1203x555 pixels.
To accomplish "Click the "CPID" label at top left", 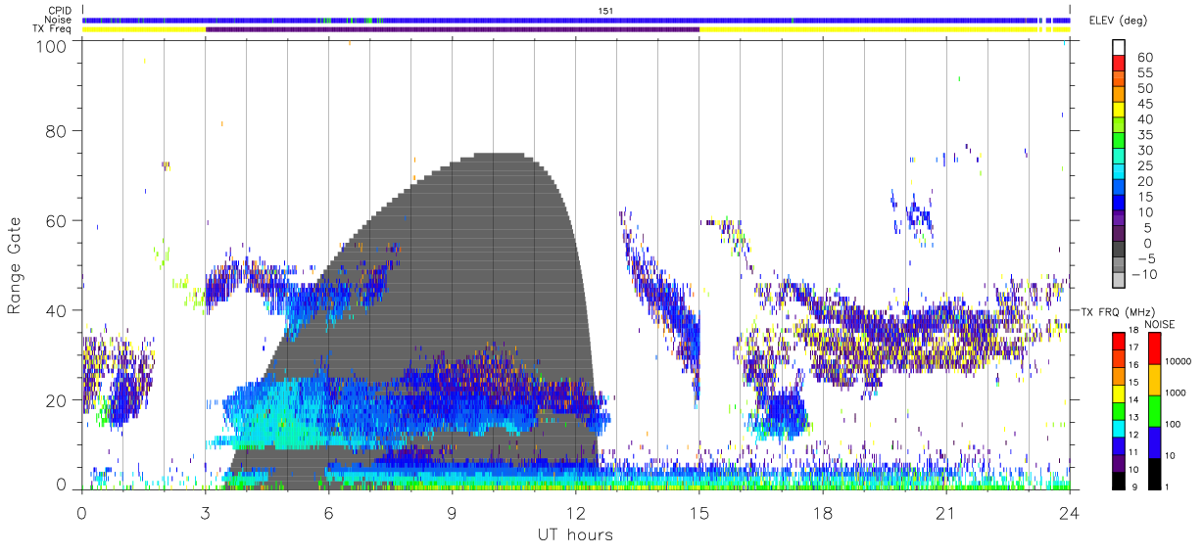I will click(60, 11).
